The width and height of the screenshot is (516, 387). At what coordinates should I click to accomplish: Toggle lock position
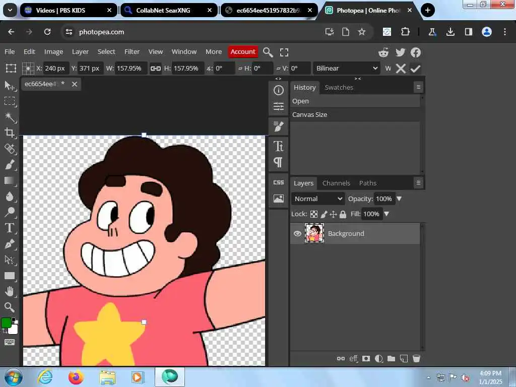(x=333, y=214)
